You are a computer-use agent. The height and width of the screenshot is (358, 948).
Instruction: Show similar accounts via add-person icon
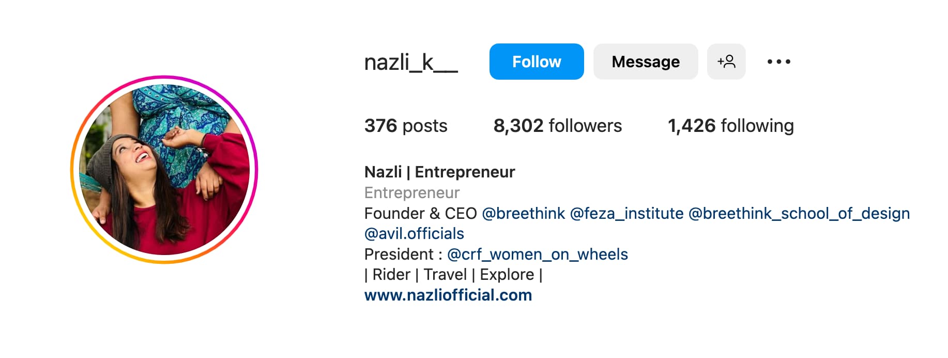click(x=726, y=62)
